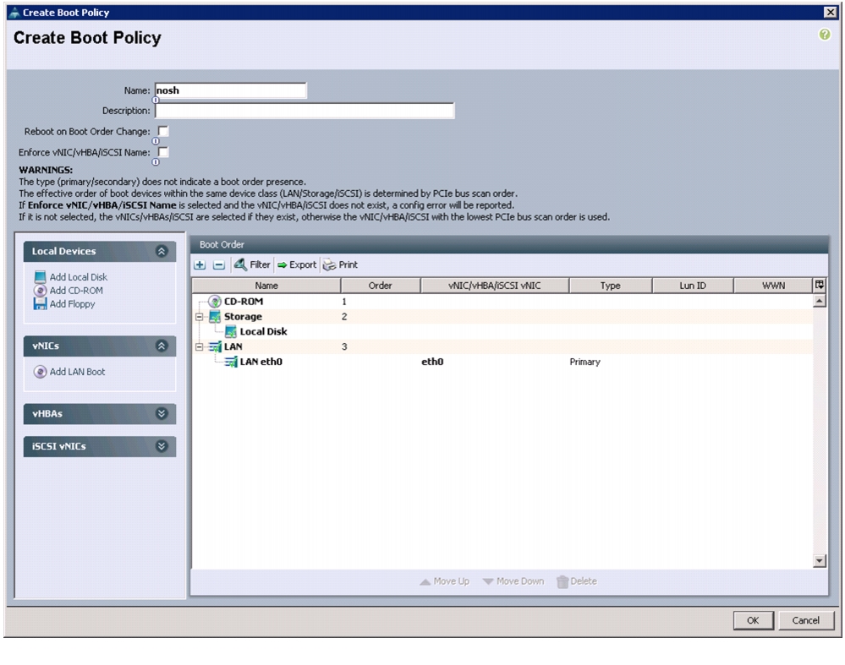The image size is (845, 665).
Task: Click the Delete trash icon
Action: coord(562,581)
